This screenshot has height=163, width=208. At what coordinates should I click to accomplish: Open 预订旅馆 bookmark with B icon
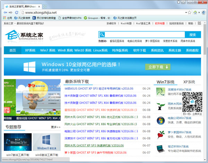click(x=44, y=18)
